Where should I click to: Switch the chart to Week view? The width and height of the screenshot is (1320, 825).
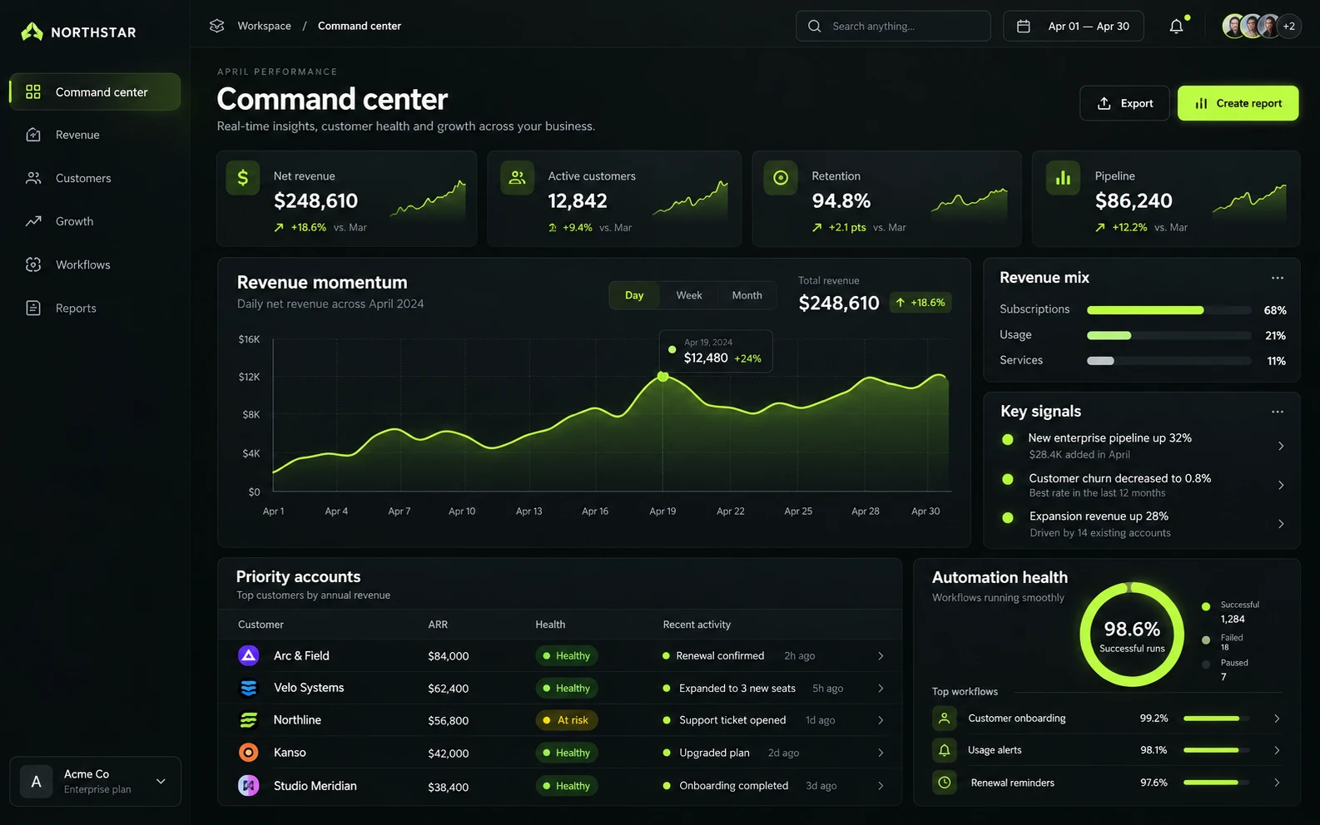[688, 295]
